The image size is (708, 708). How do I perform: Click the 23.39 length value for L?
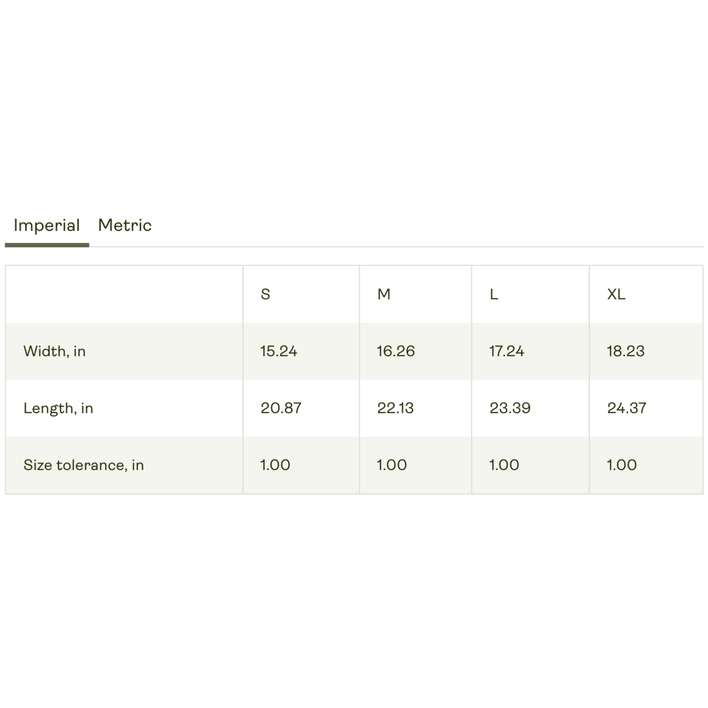point(510,408)
